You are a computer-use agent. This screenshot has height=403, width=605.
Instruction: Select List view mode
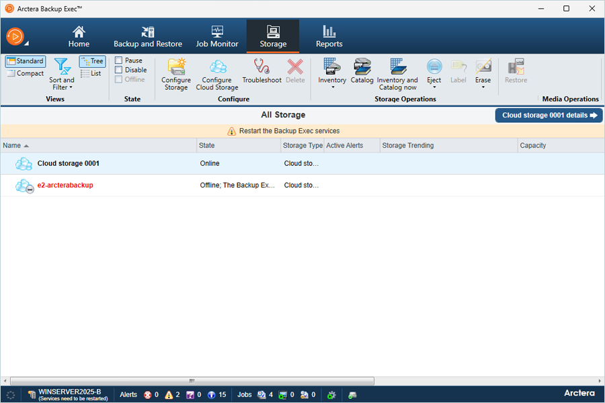coord(91,73)
